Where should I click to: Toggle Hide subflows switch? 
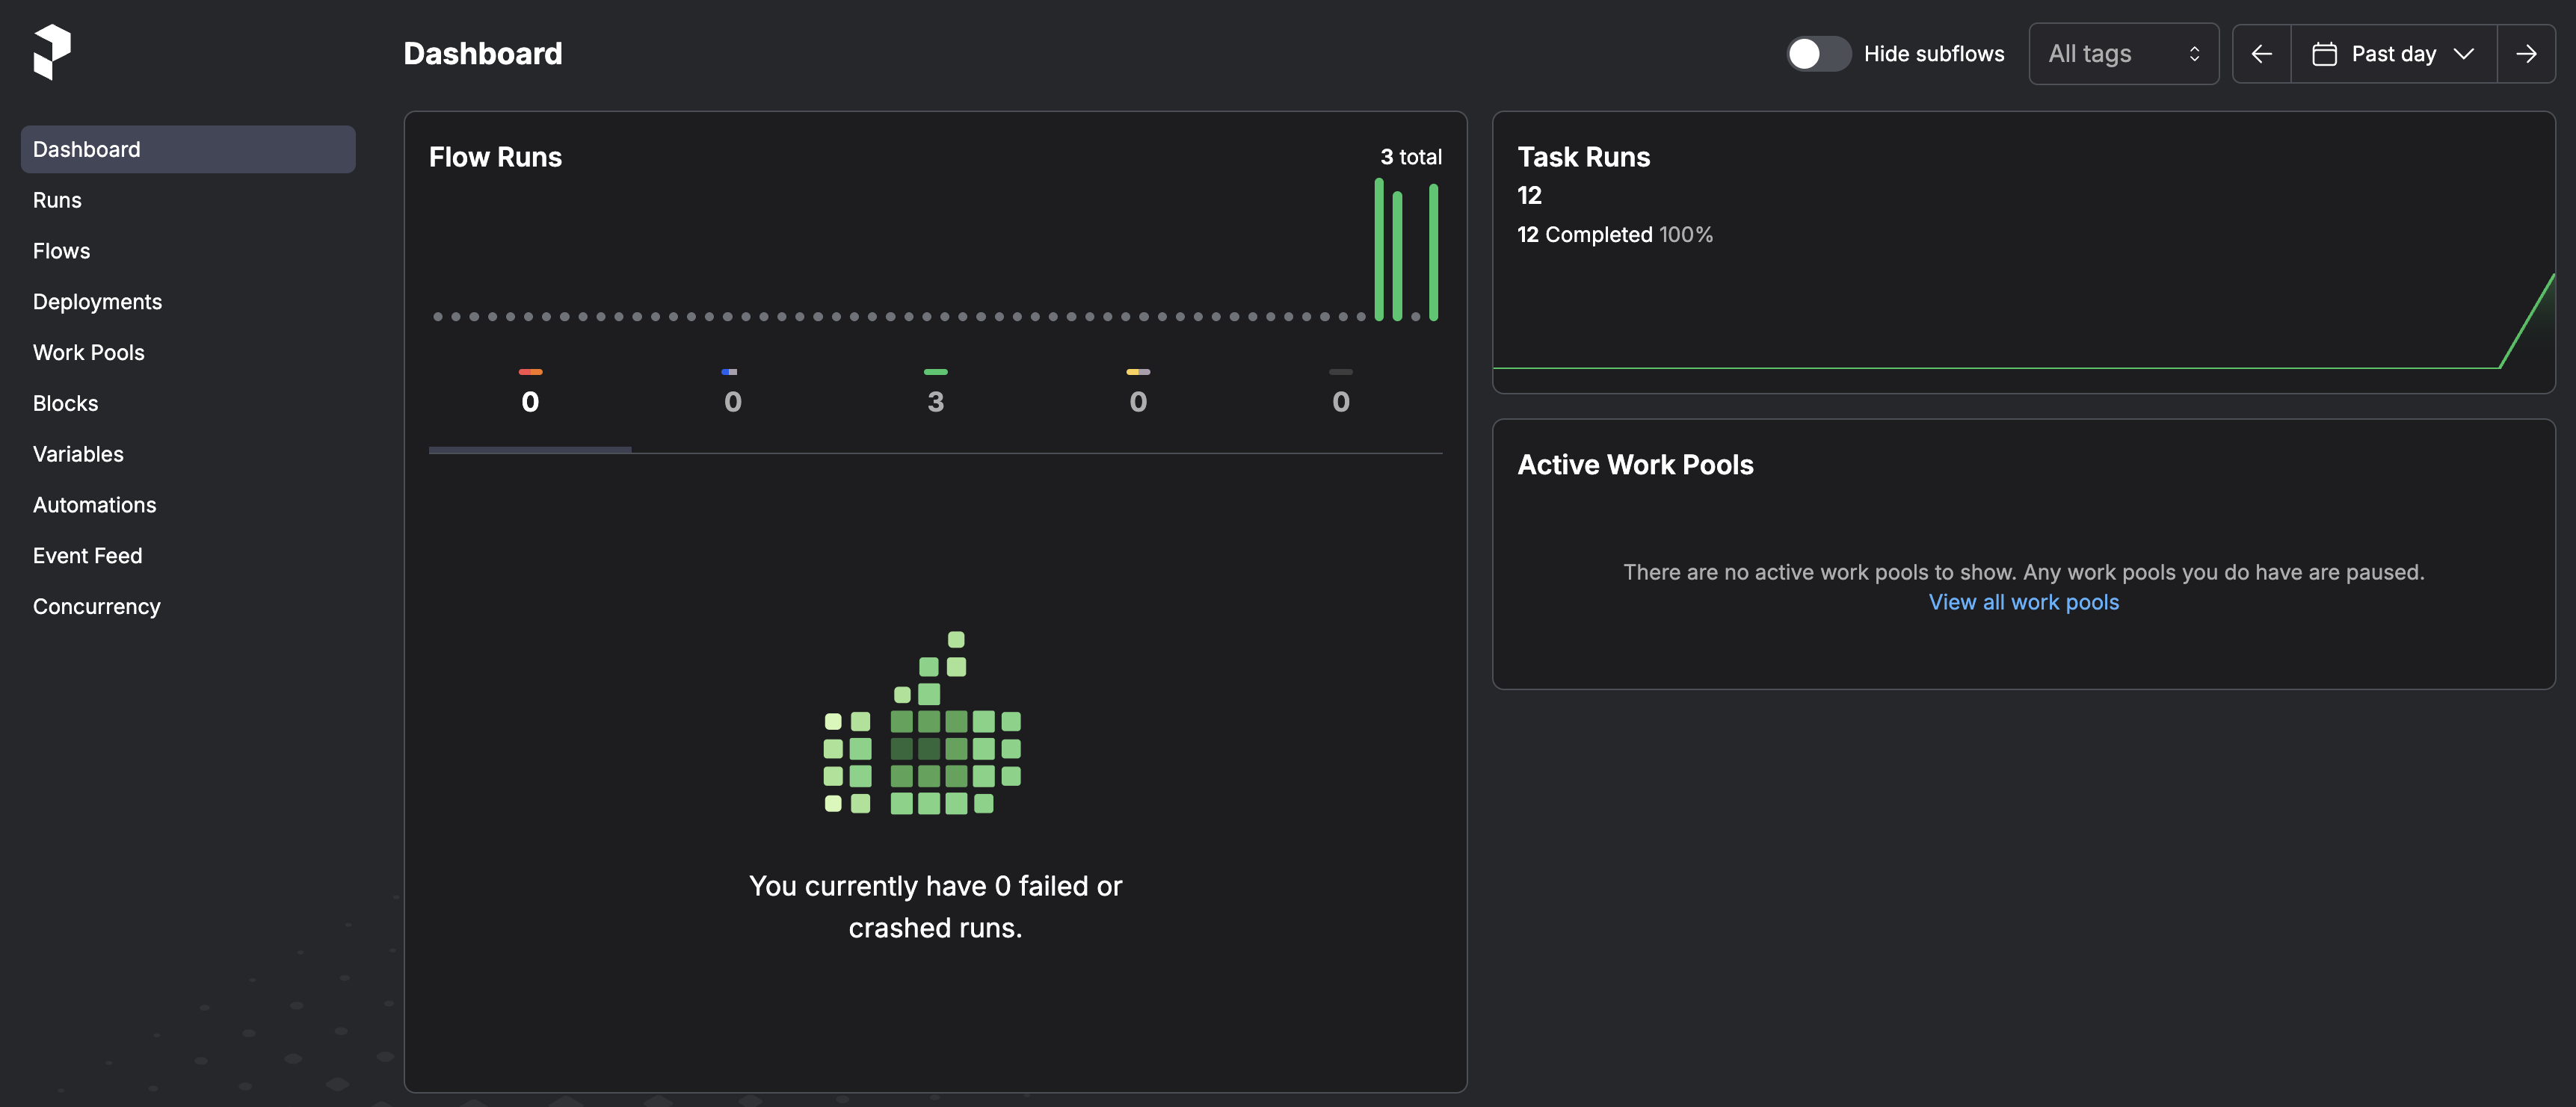[x=1817, y=54]
